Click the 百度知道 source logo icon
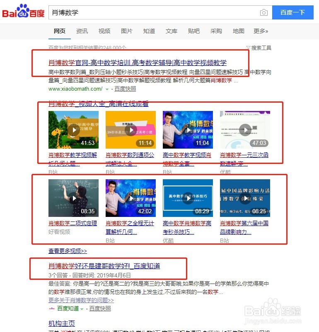This screenshot has height=332, width=319. [52, 308]
